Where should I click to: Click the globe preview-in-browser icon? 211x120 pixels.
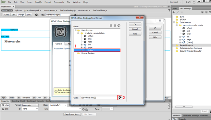37,15
